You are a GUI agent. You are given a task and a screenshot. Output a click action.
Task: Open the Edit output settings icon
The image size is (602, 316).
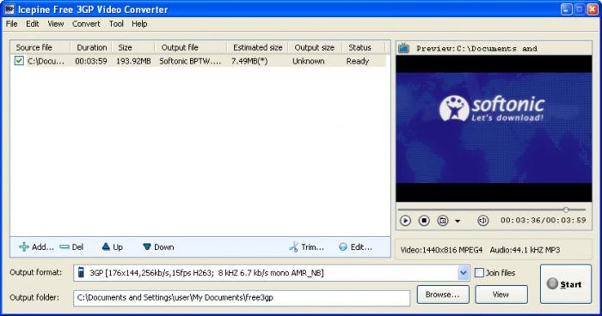coord(343,247)
